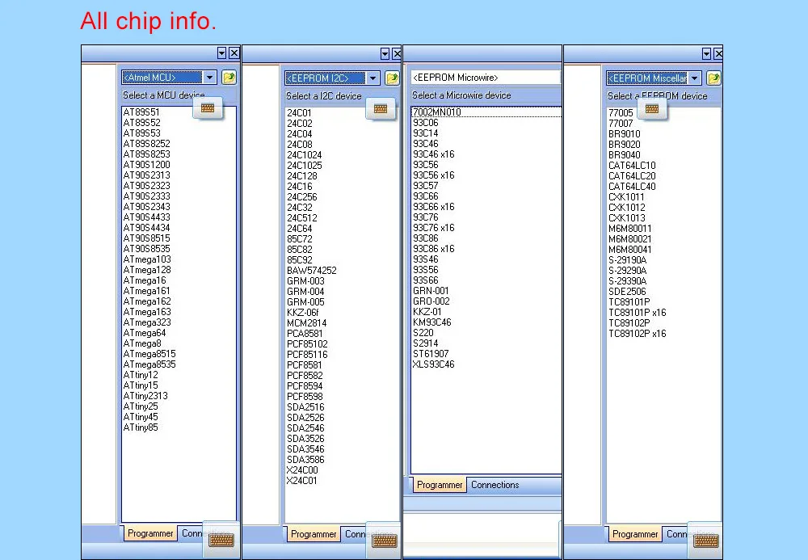Image resolution: width=808 pixels, height=560 pixels.
Task: Click the open-file icon in EEPROM I2C panel
Action: pyautogui.click(x=392, y=78)
